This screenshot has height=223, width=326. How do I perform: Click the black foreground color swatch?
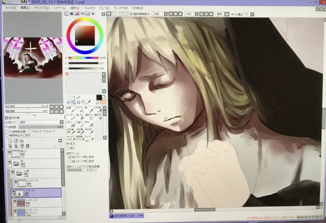point(99,97)
